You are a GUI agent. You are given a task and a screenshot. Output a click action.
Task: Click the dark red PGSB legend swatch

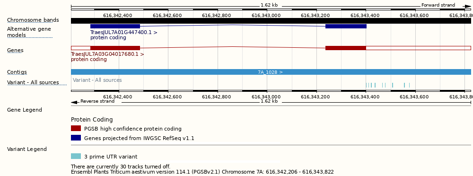coord(76,128)
